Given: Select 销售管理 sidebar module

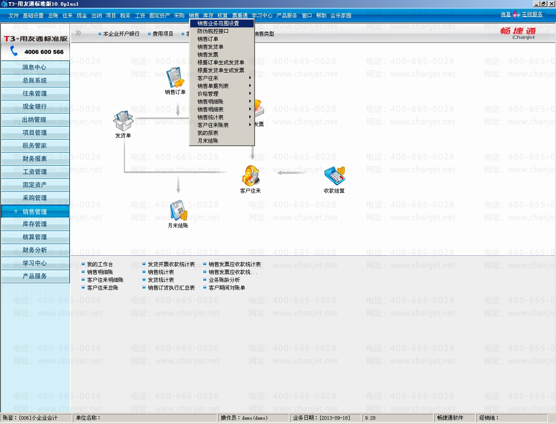Looking at the screenshot, I should click(x=35, y=211).
